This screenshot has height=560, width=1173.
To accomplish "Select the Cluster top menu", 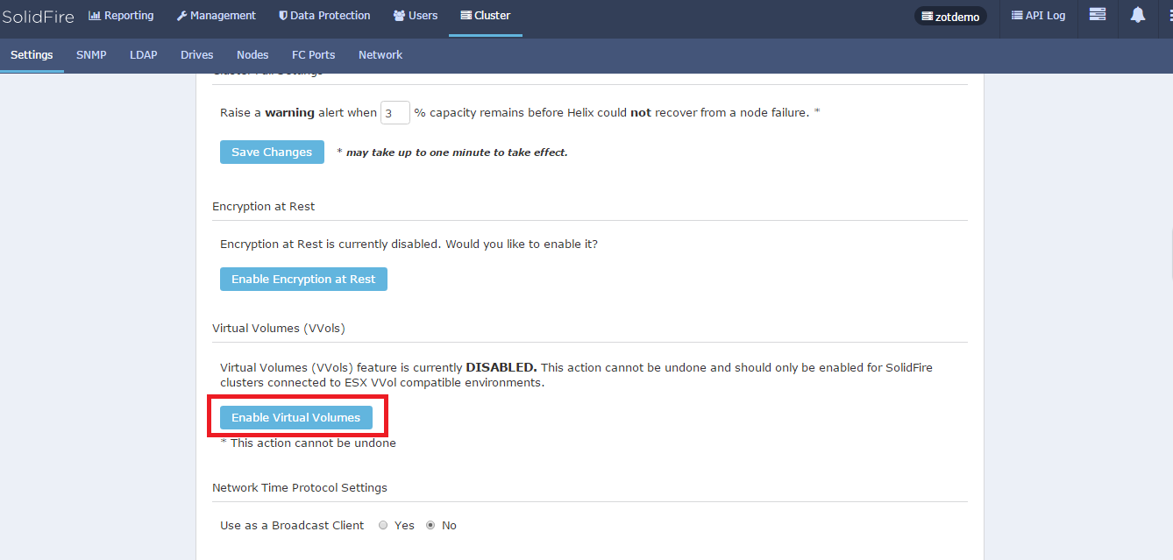I will pyautogui.click(x=486, y=16).
